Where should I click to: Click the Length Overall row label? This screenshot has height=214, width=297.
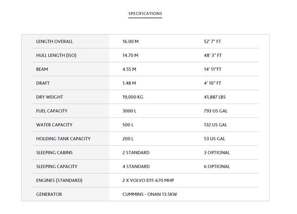(54, 42)
